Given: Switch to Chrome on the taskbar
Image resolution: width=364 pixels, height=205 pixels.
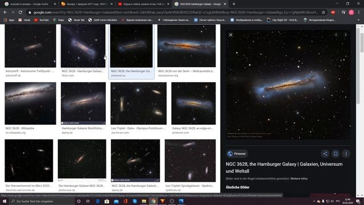Looking at the screenshot, I should 153,201.
